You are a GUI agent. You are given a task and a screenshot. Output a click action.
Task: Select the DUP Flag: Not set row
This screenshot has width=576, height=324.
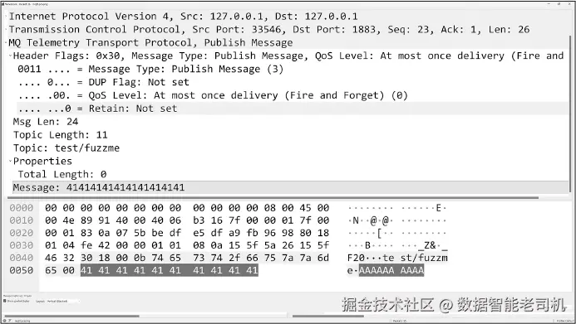tap(293, 82)
